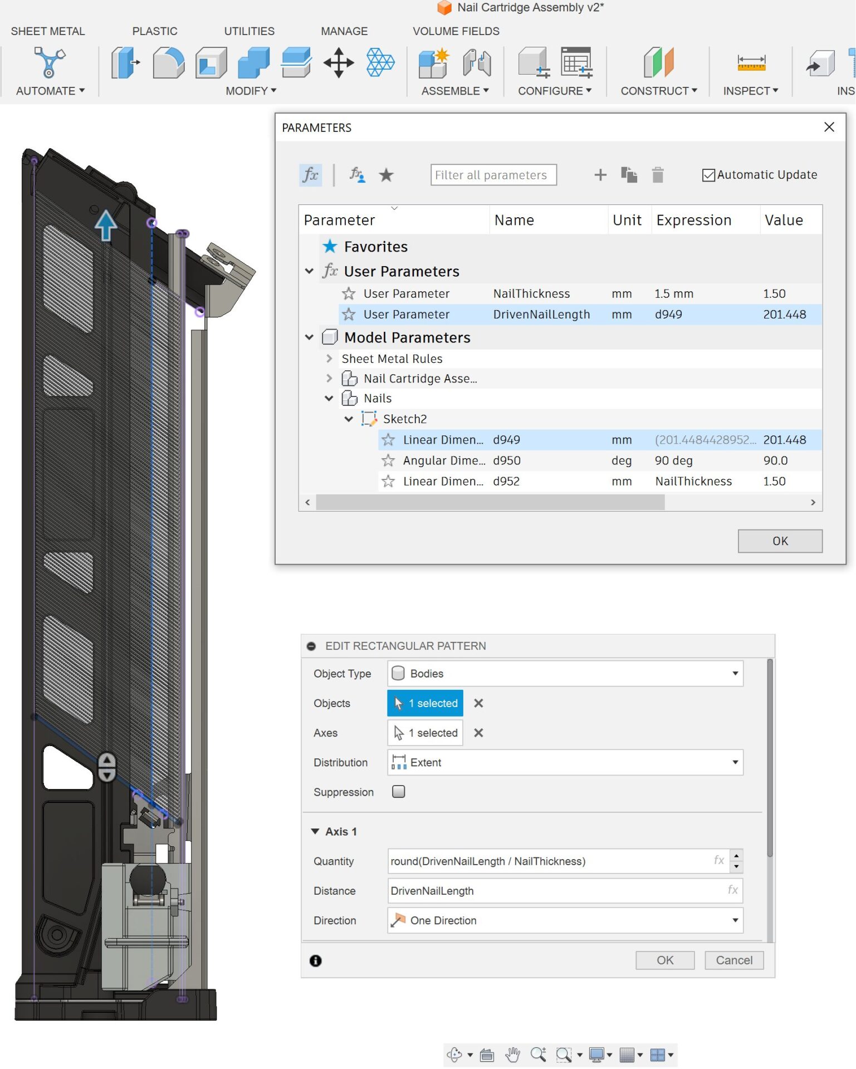Select the Zoom magnifier tool
Screen dimensions: 856x1069
(538, 1055)
